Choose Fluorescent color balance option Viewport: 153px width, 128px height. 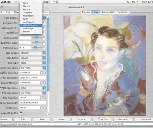tap(31, 16)
